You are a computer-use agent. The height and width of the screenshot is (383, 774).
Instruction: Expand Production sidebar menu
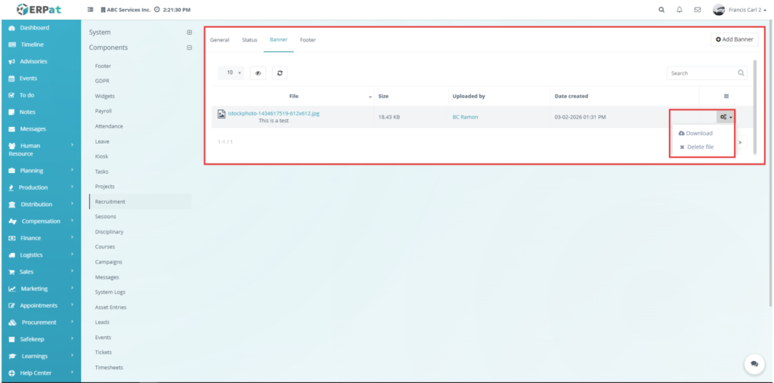point(41,187)
